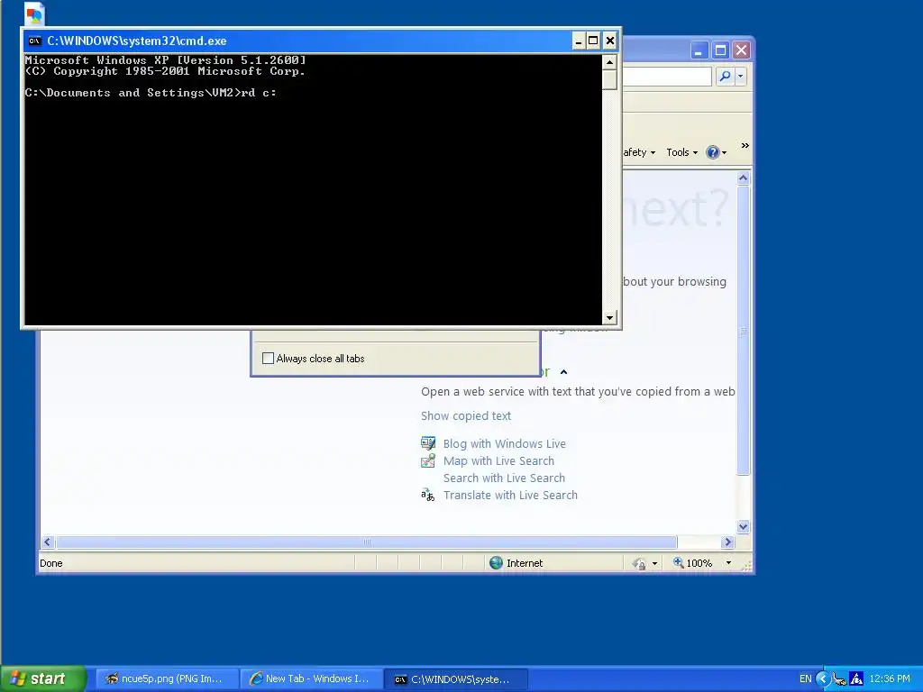Click the 100% zoom level text
Viewport: 923px width, 692px height.
(x=699, y=563)
